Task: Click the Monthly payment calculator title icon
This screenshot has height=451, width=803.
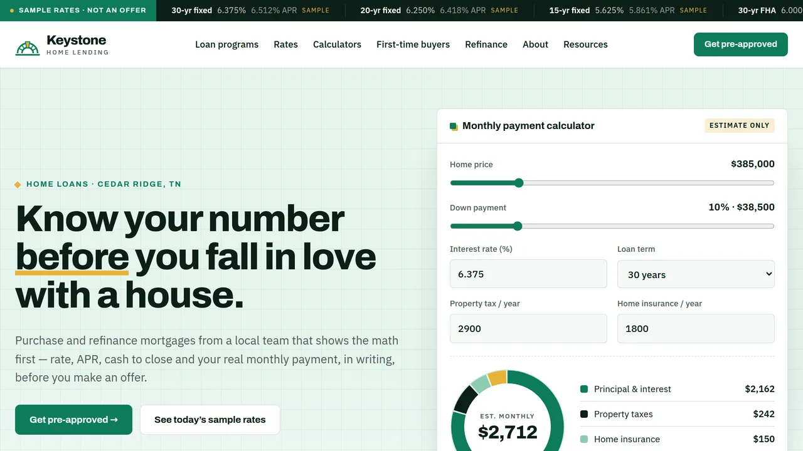Action: [454, 127]
